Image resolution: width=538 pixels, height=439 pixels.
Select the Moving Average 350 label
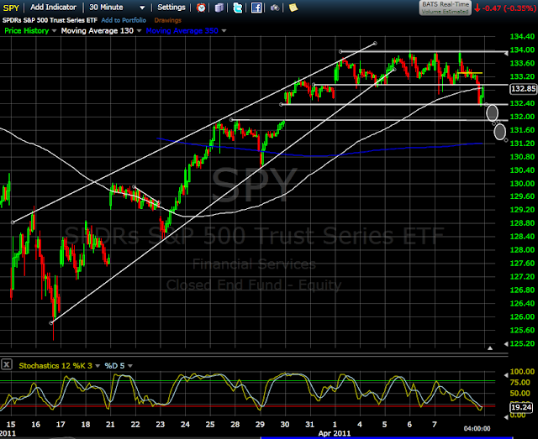point(182,31)
